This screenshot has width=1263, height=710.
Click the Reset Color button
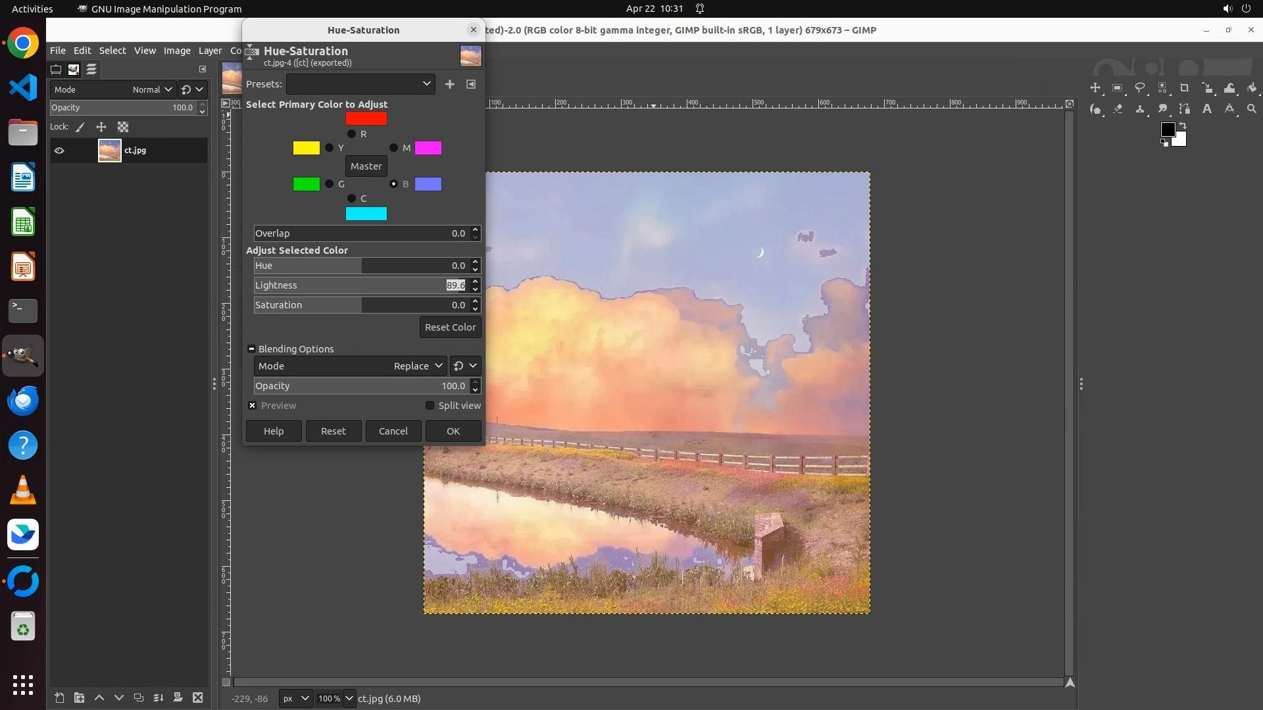450,327
